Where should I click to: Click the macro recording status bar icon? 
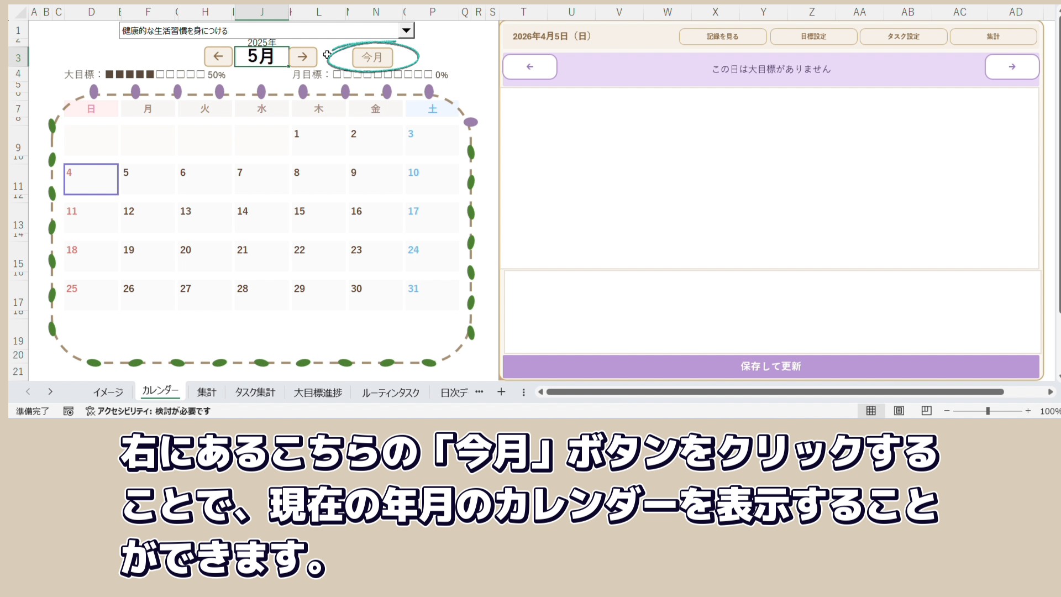[69, 411]
